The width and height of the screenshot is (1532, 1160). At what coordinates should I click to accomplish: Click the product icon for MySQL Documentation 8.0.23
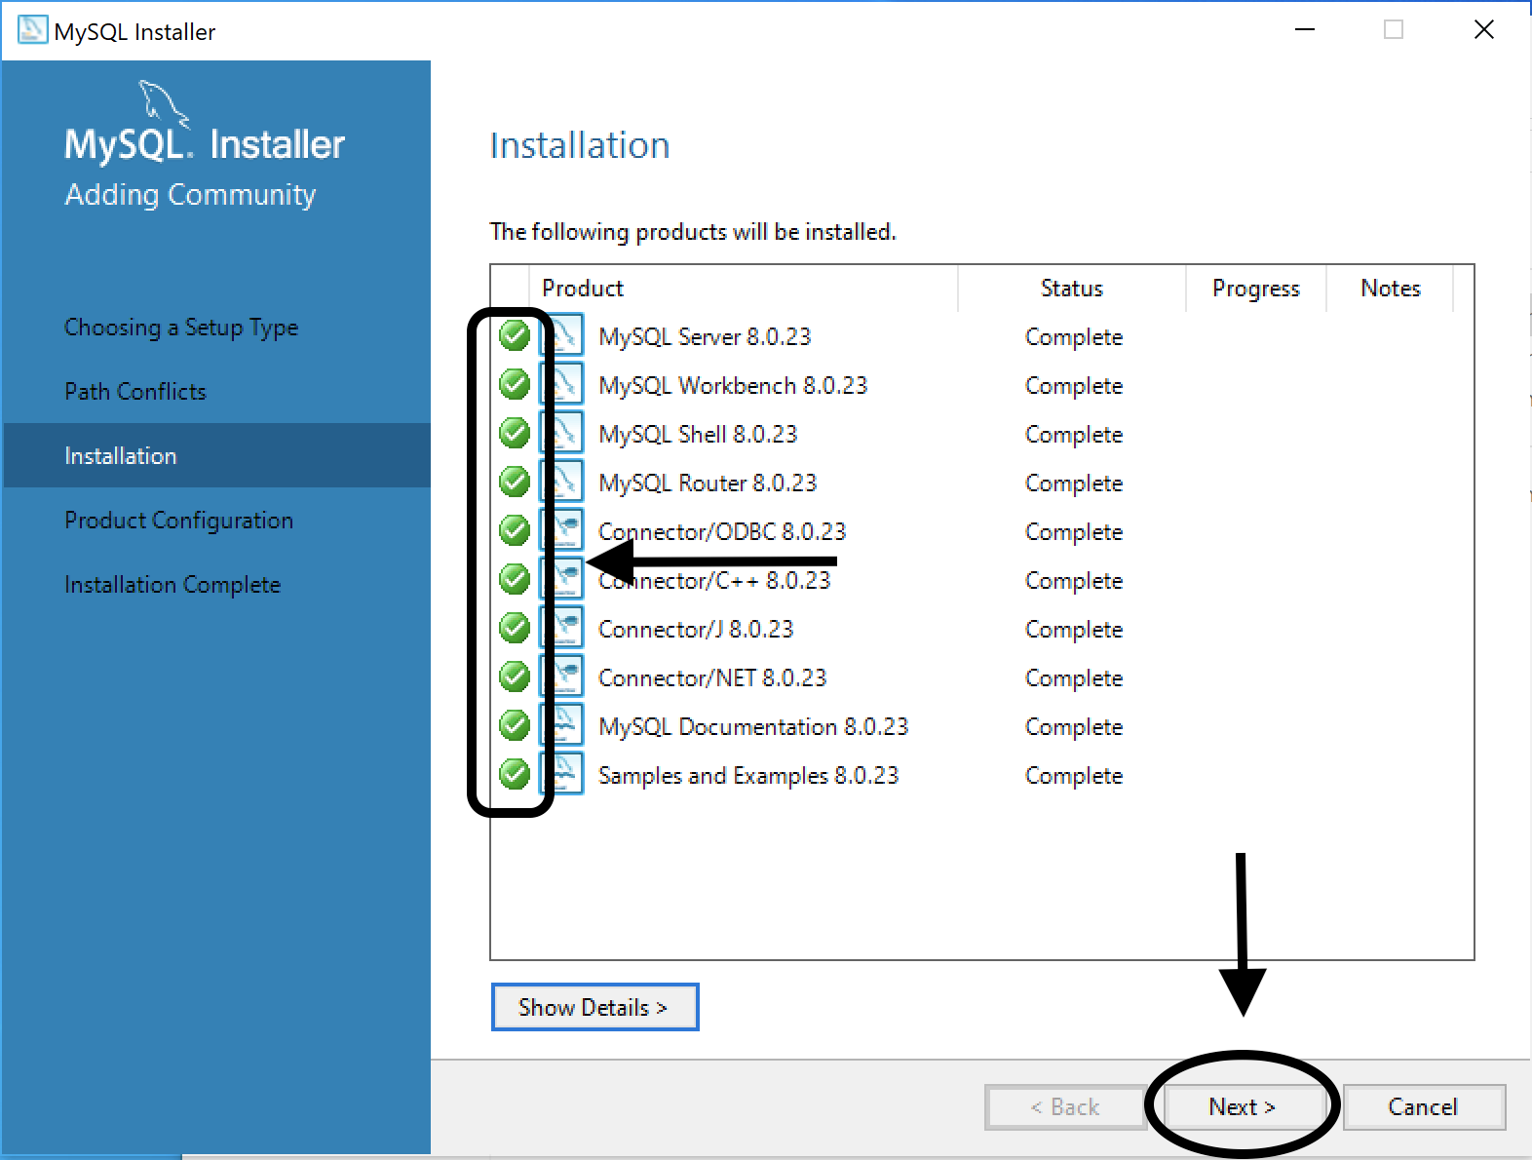[562, 725]
